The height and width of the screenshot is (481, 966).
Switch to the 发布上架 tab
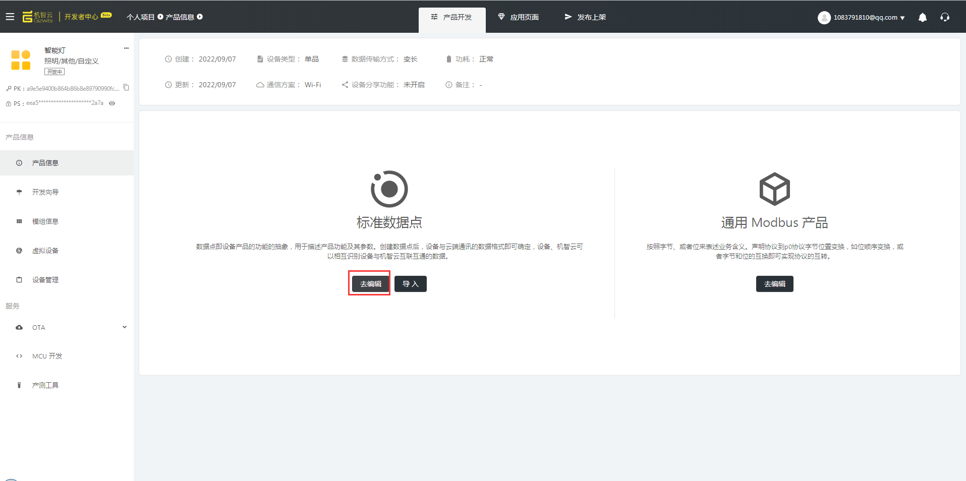tap(585, 17)
